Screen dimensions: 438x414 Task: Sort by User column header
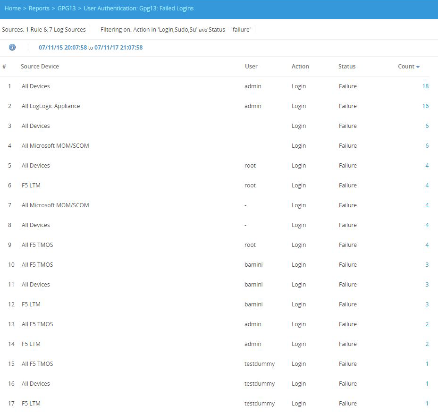[x=251, y=67]
